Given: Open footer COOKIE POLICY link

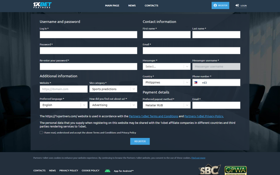Looking at the screenshot, I should click(x=90, y=171).
